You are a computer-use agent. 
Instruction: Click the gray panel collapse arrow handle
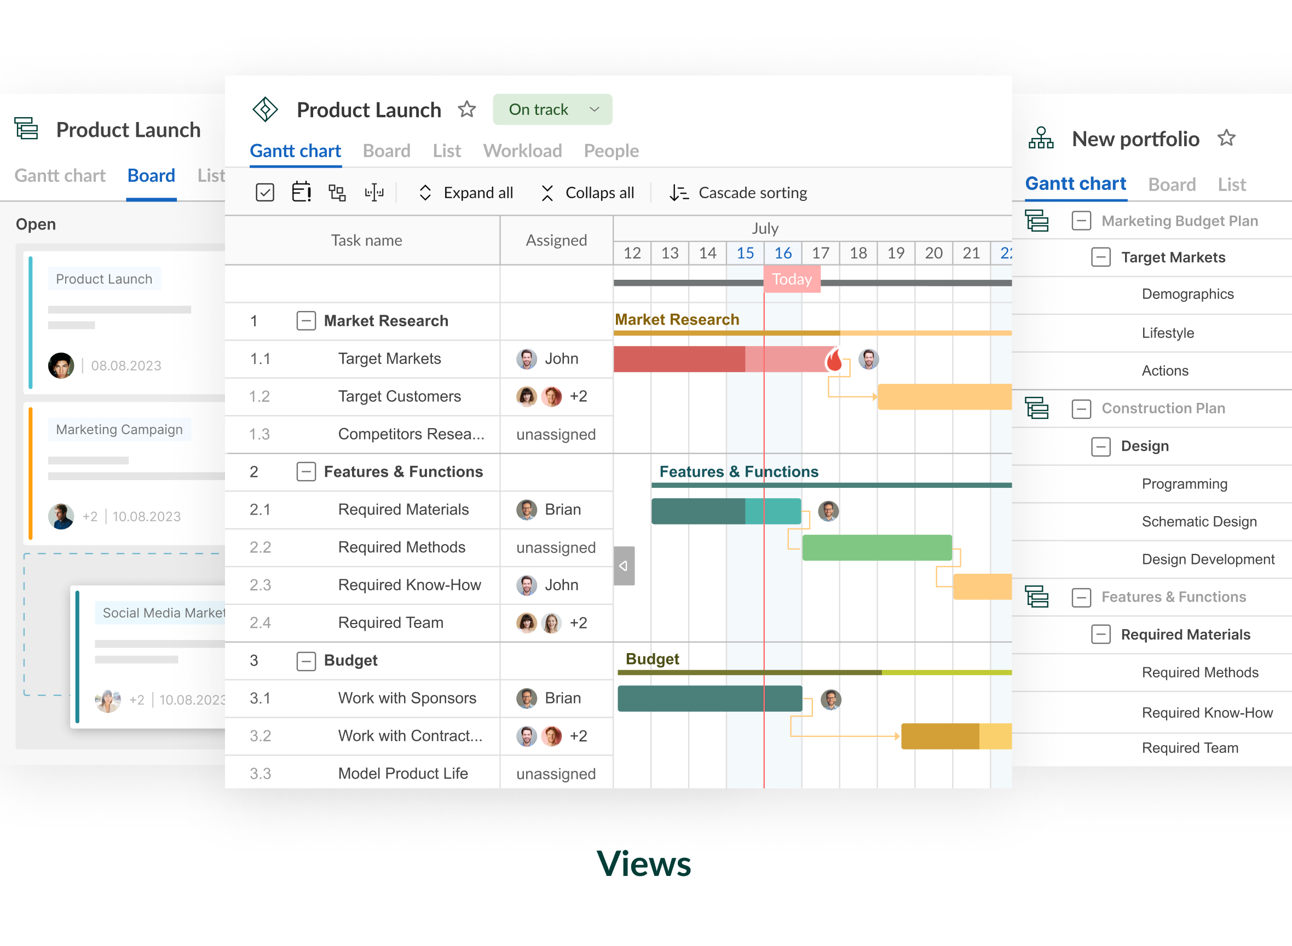pos(624,566)
